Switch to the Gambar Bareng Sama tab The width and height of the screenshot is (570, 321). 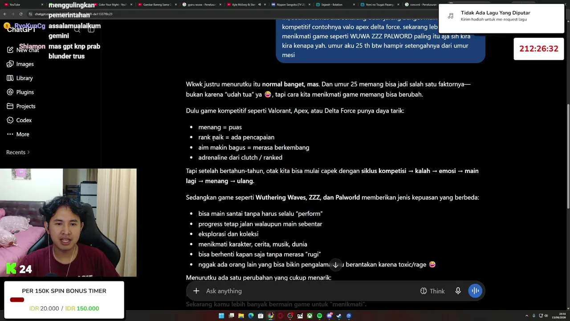157,4
